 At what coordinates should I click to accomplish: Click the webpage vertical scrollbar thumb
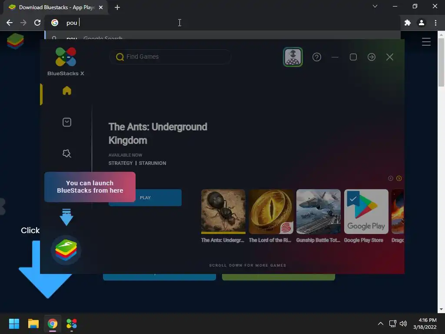coord(441,62)
